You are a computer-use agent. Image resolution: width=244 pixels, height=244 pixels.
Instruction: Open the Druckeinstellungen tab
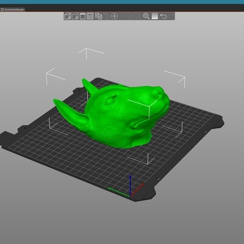[12, 9]
